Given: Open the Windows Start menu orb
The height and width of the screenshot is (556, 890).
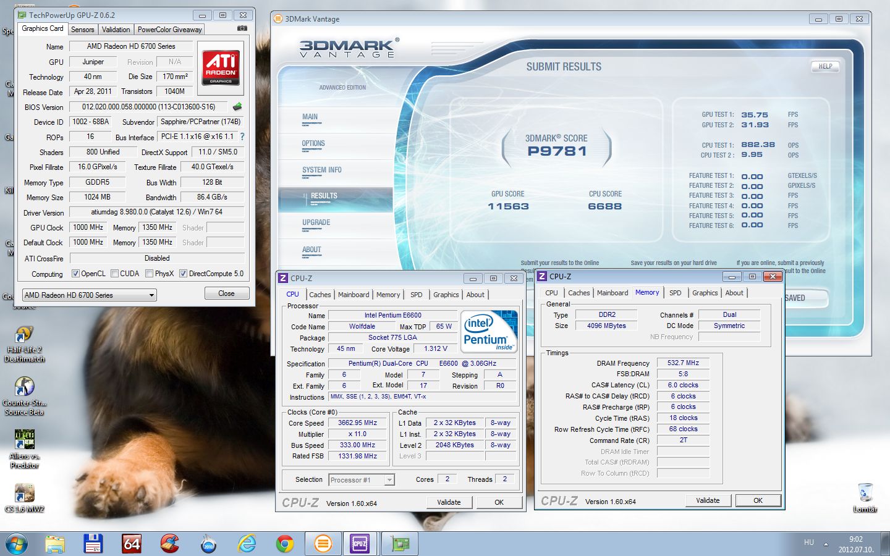Looking at the screenshot, I should pyautogui.click(x=17, y=544).
